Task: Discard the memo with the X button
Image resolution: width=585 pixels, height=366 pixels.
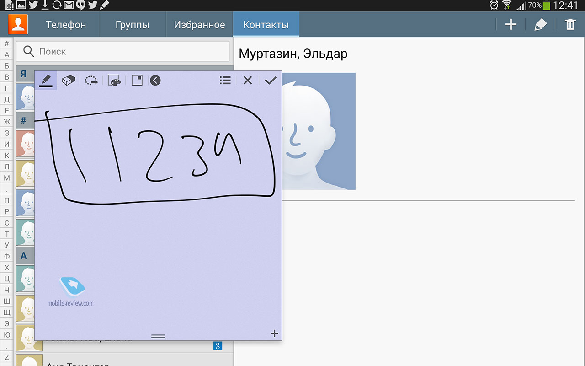Action: point(248,81)
